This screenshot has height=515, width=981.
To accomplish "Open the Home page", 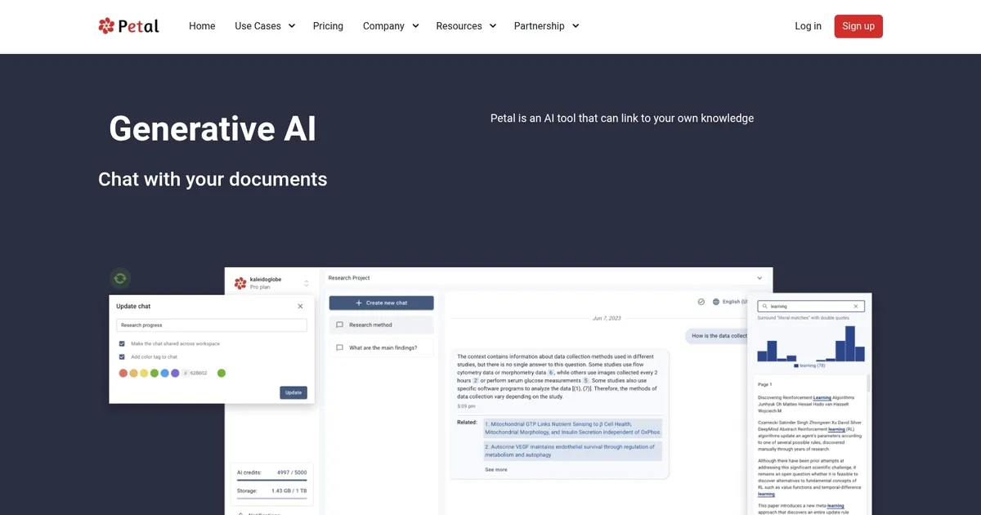I will [202, 26].
